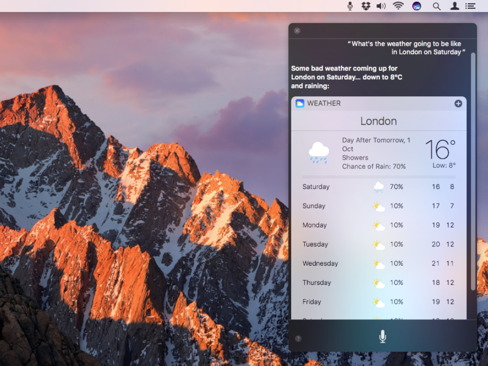The width and height of the screenshot is (488, 366).
Task: Click the large 16° temperature
Action: (x=440, y=149)
